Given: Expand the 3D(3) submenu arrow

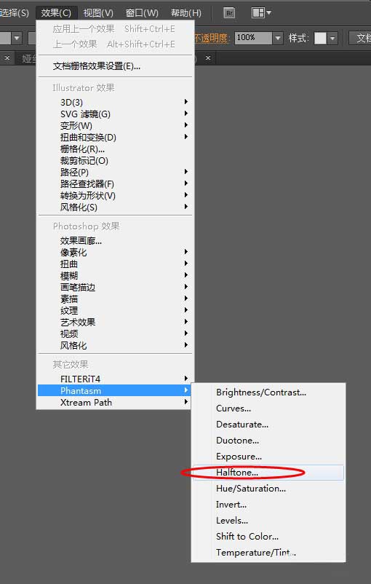Looking at the screenshot, I should pos(186,102).
